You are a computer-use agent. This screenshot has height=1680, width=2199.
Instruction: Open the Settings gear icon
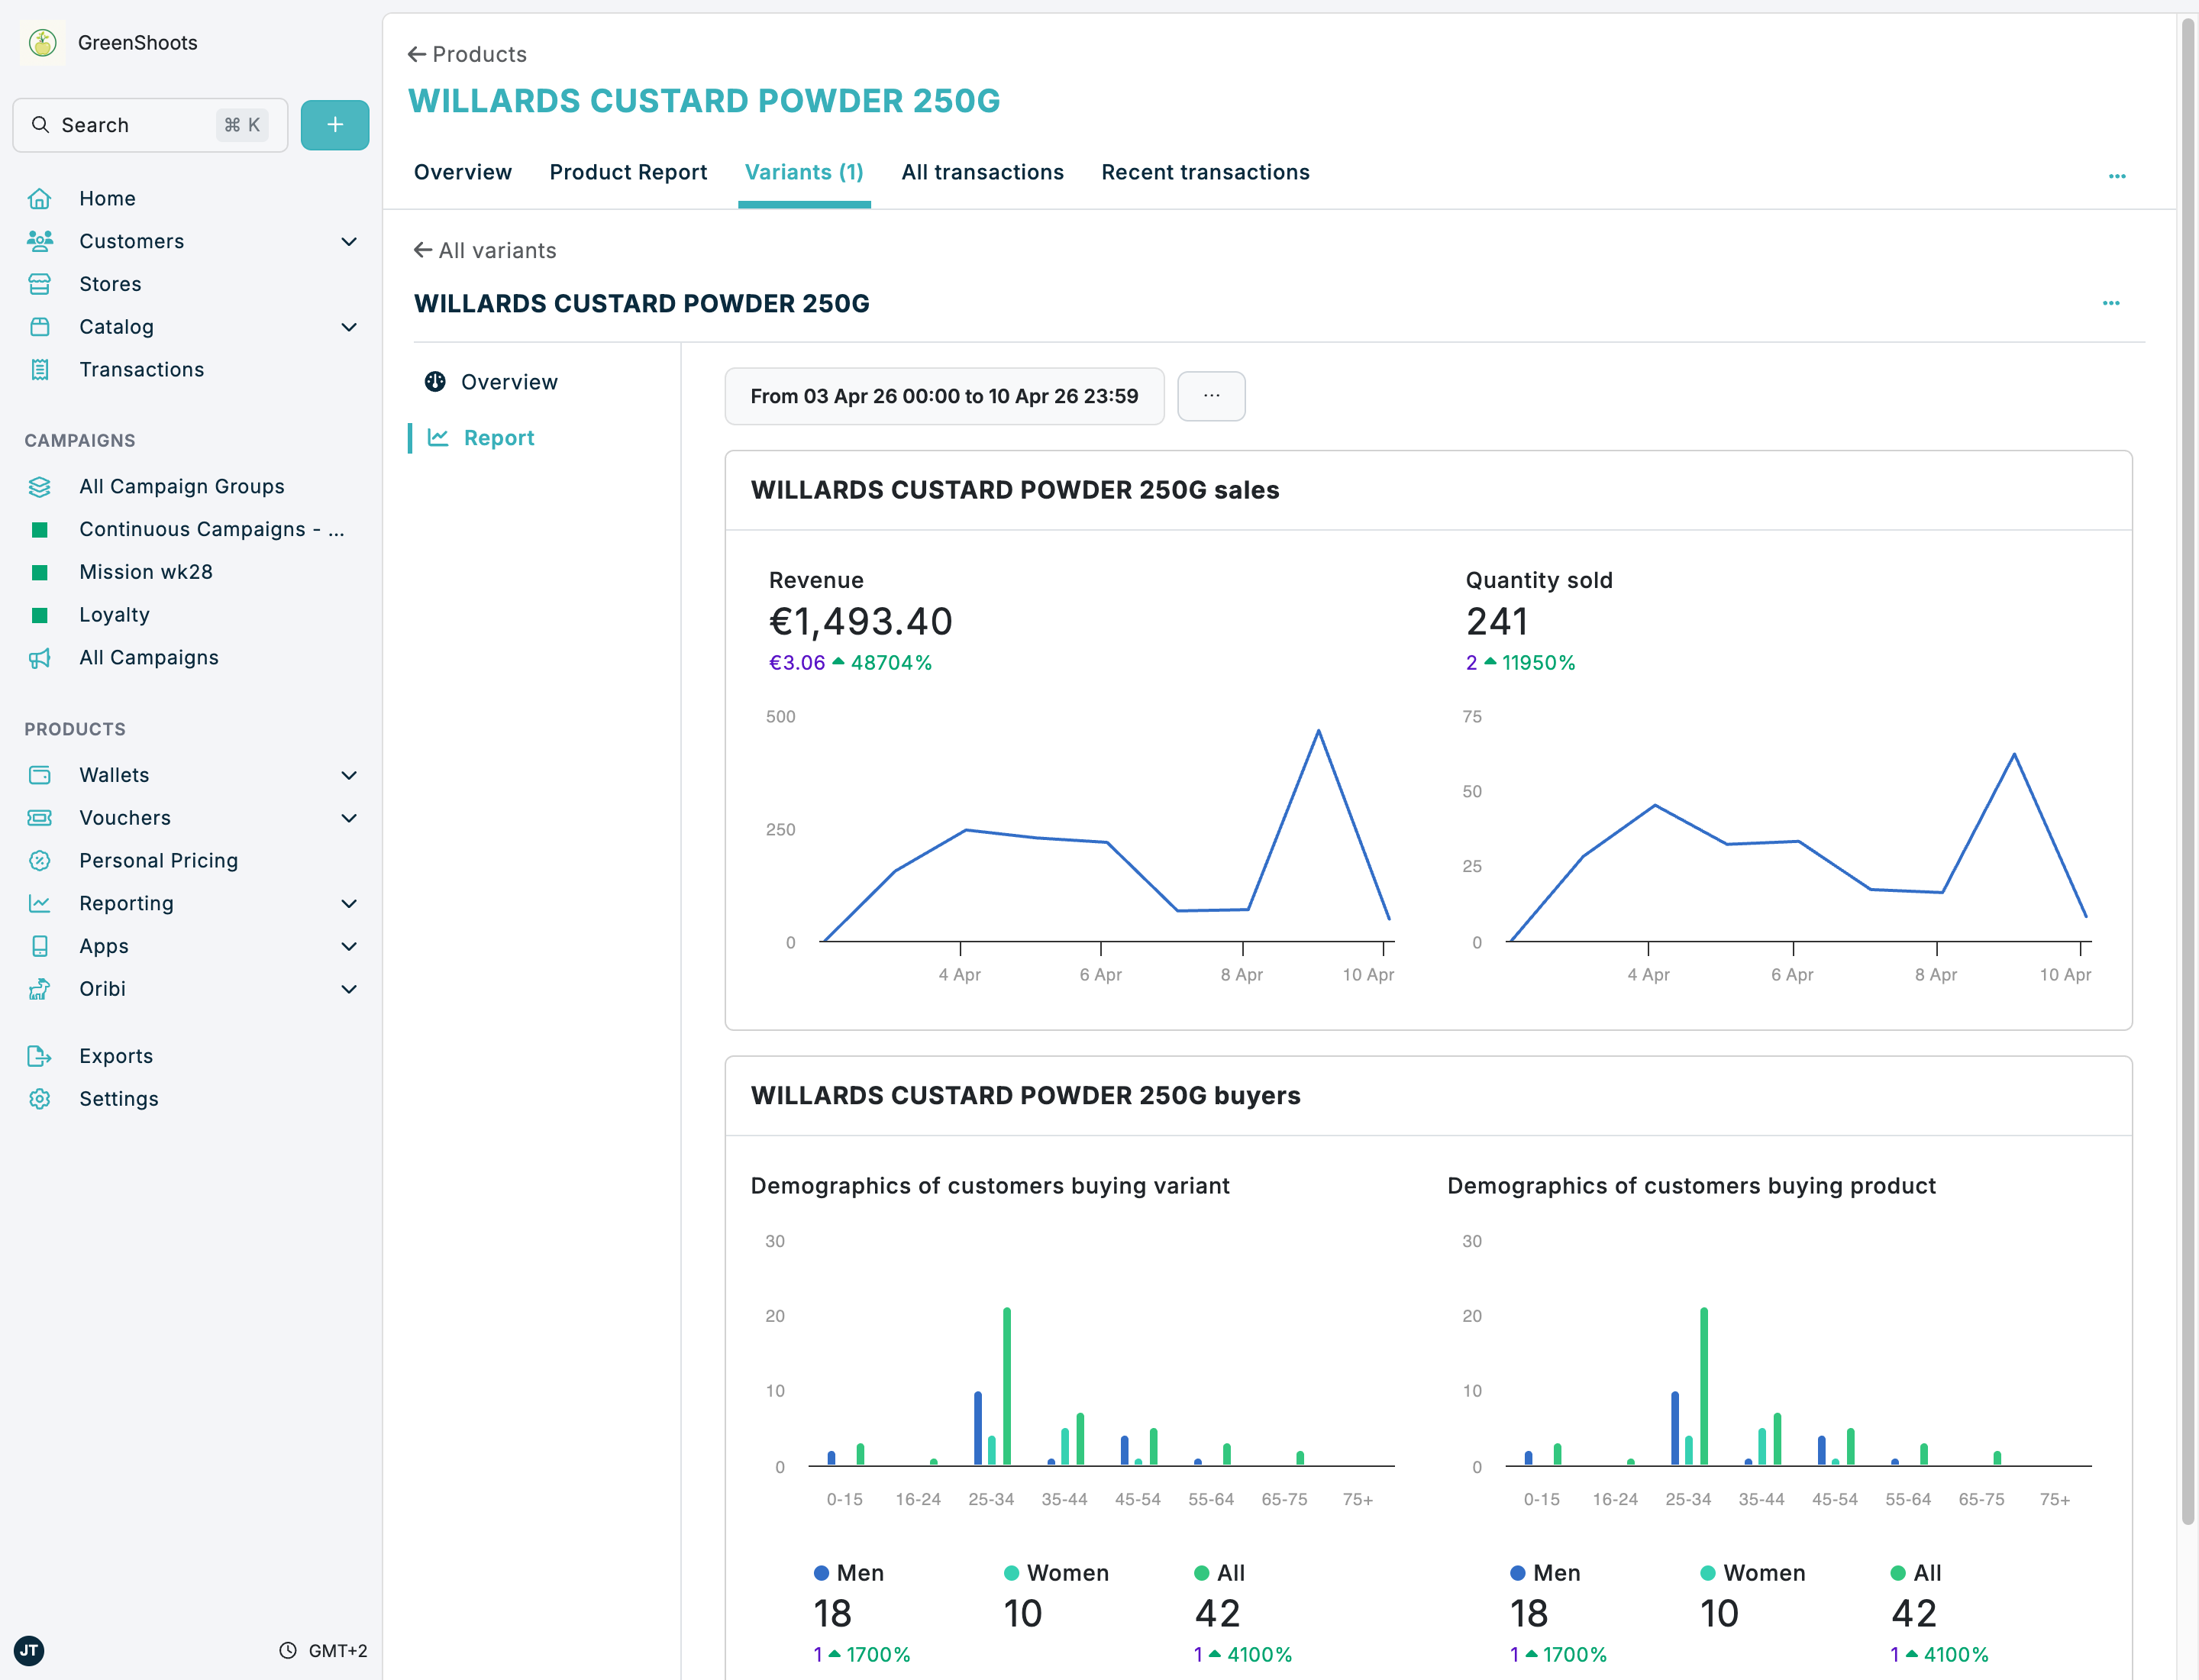[x=39, y=1098]
